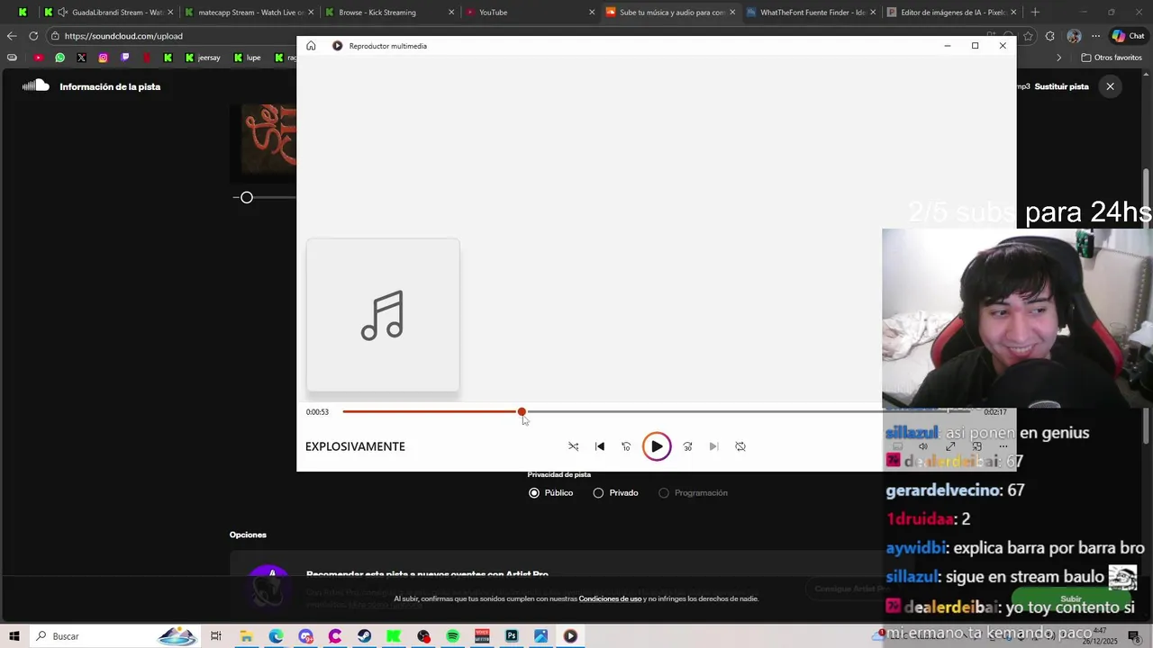Click Sustituir pista in SoundCloud

pyautogui.click(x=1062, y=86)
